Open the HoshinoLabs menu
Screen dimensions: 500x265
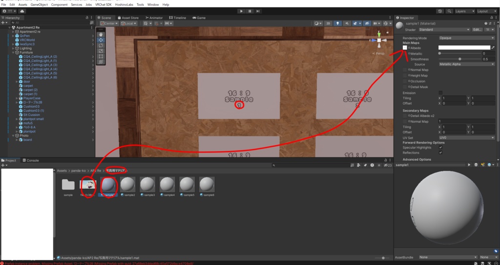[x=125, y=5]
